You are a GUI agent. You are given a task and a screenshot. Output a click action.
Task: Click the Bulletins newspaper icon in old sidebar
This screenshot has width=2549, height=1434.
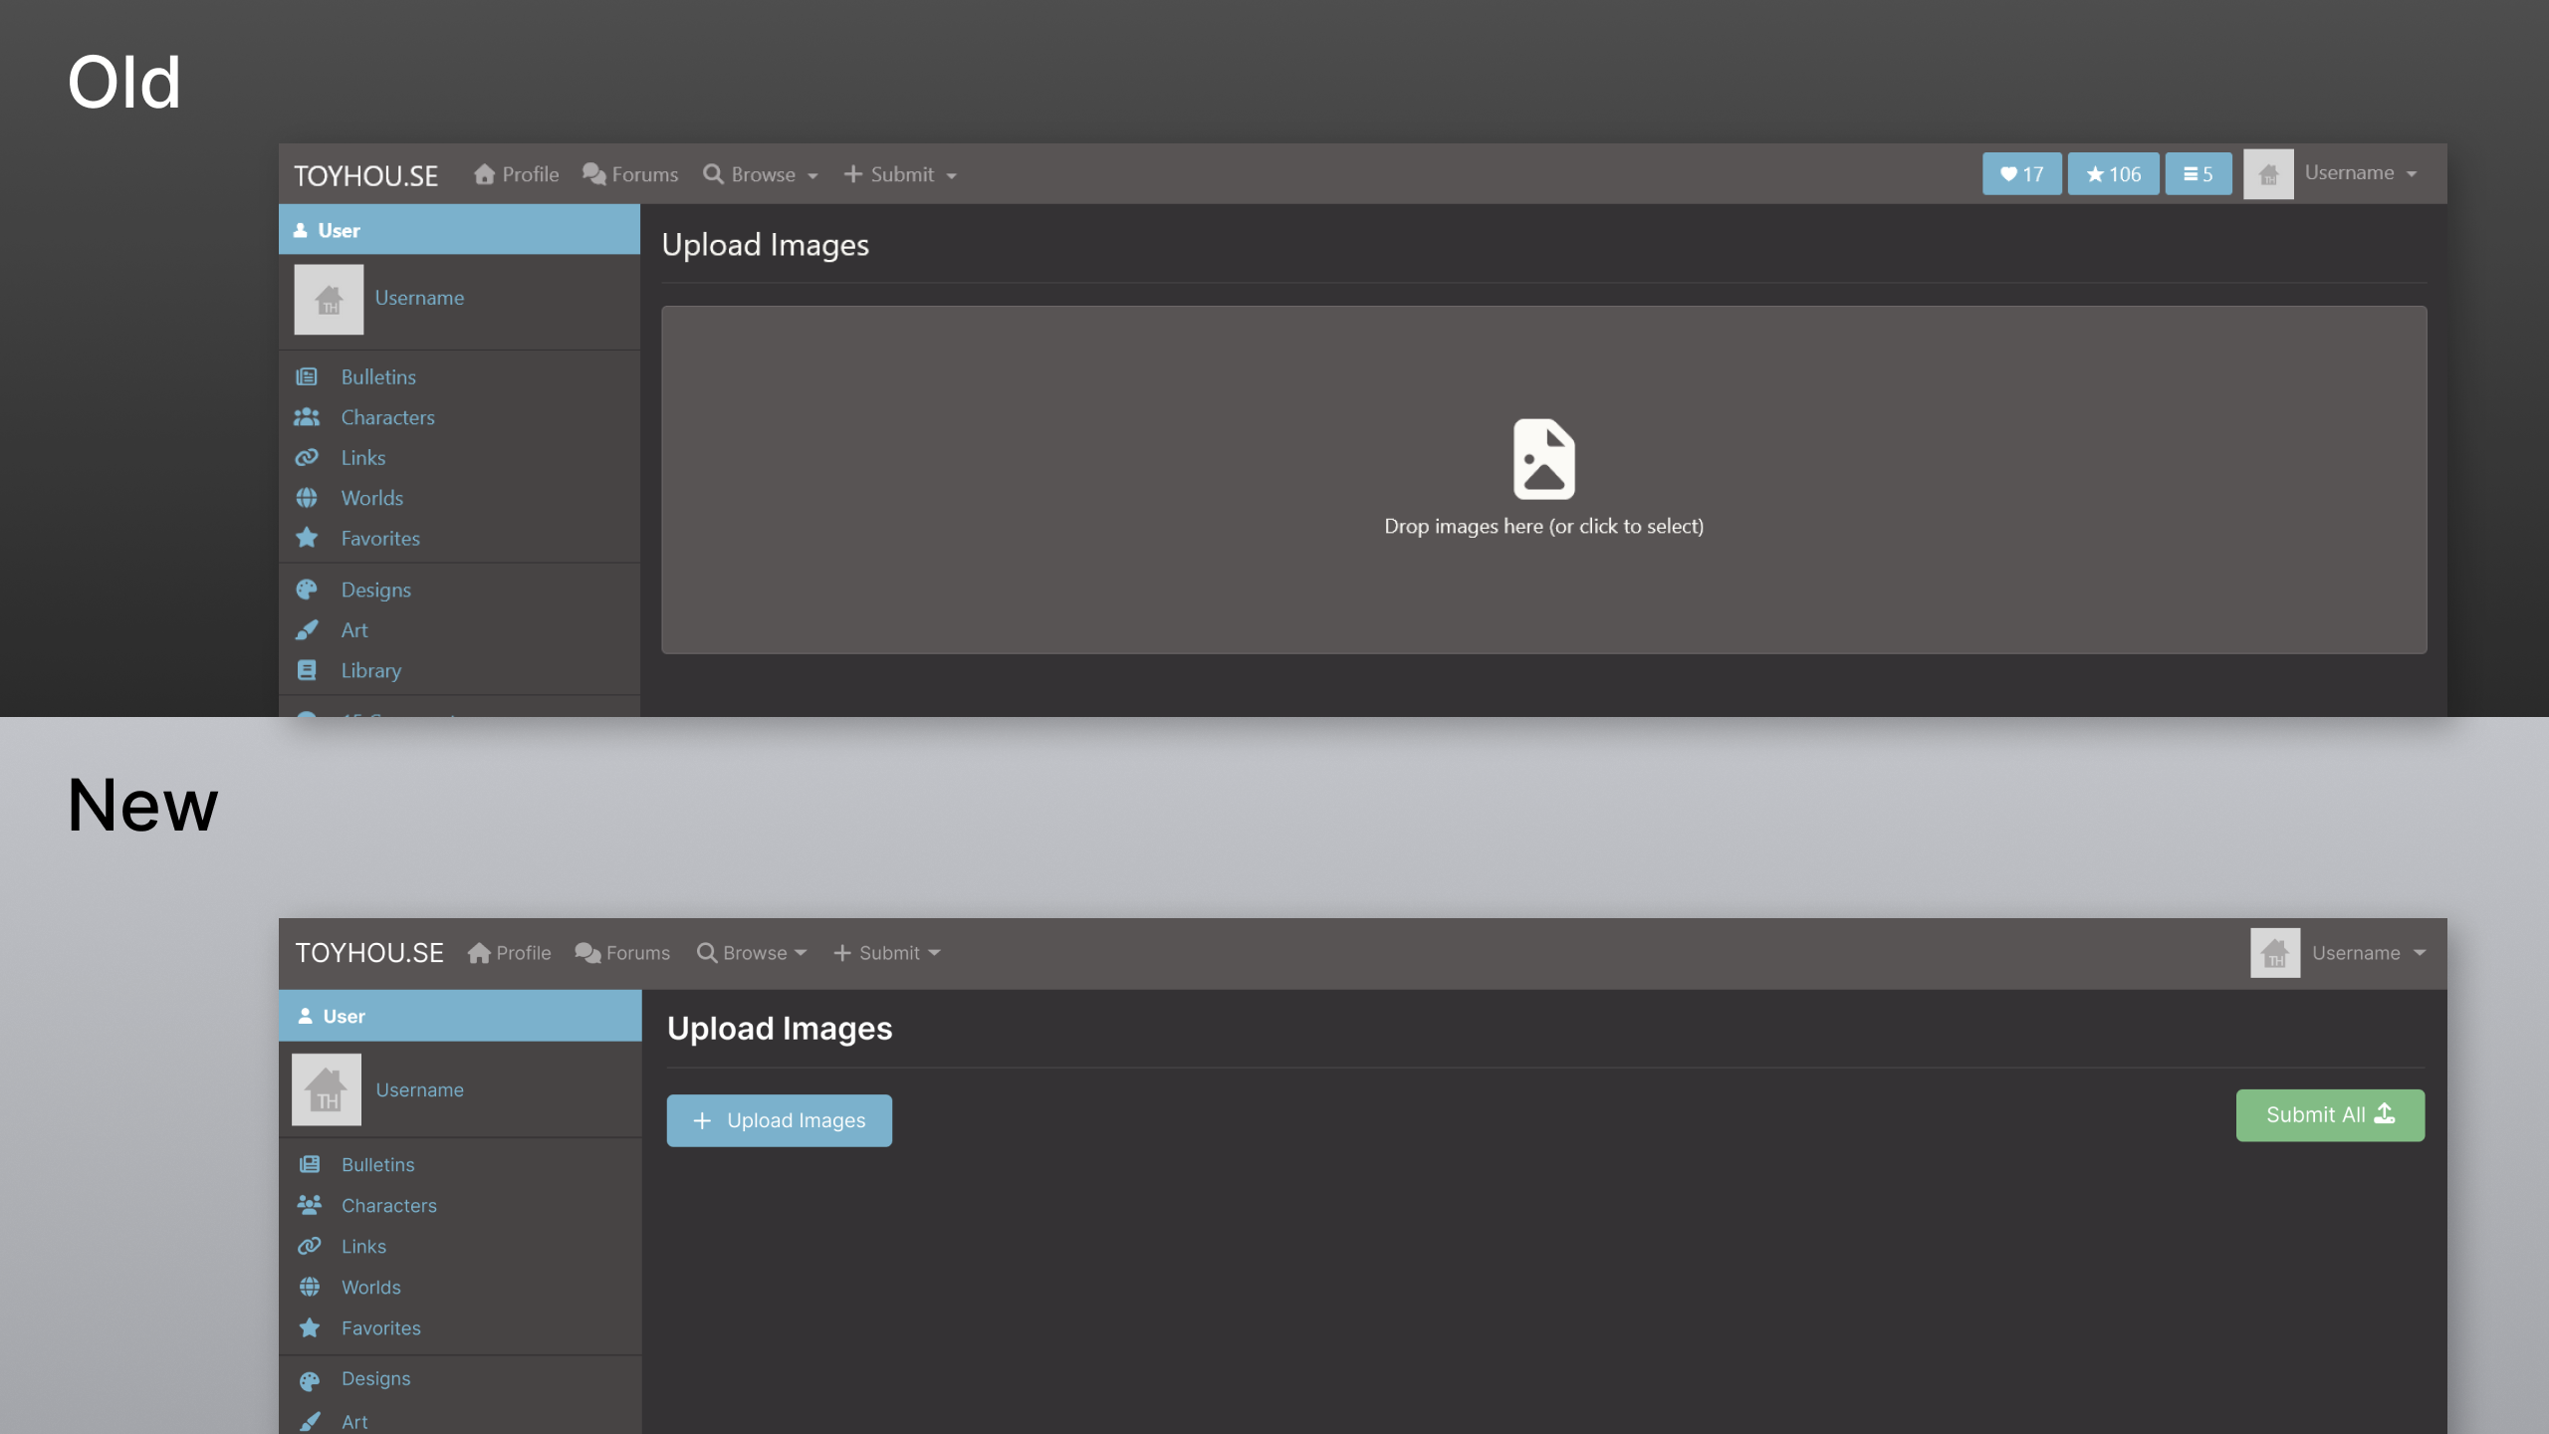[x=307, y=376]
